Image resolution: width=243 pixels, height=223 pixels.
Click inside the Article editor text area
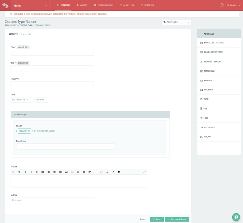(x=79, y=181)
